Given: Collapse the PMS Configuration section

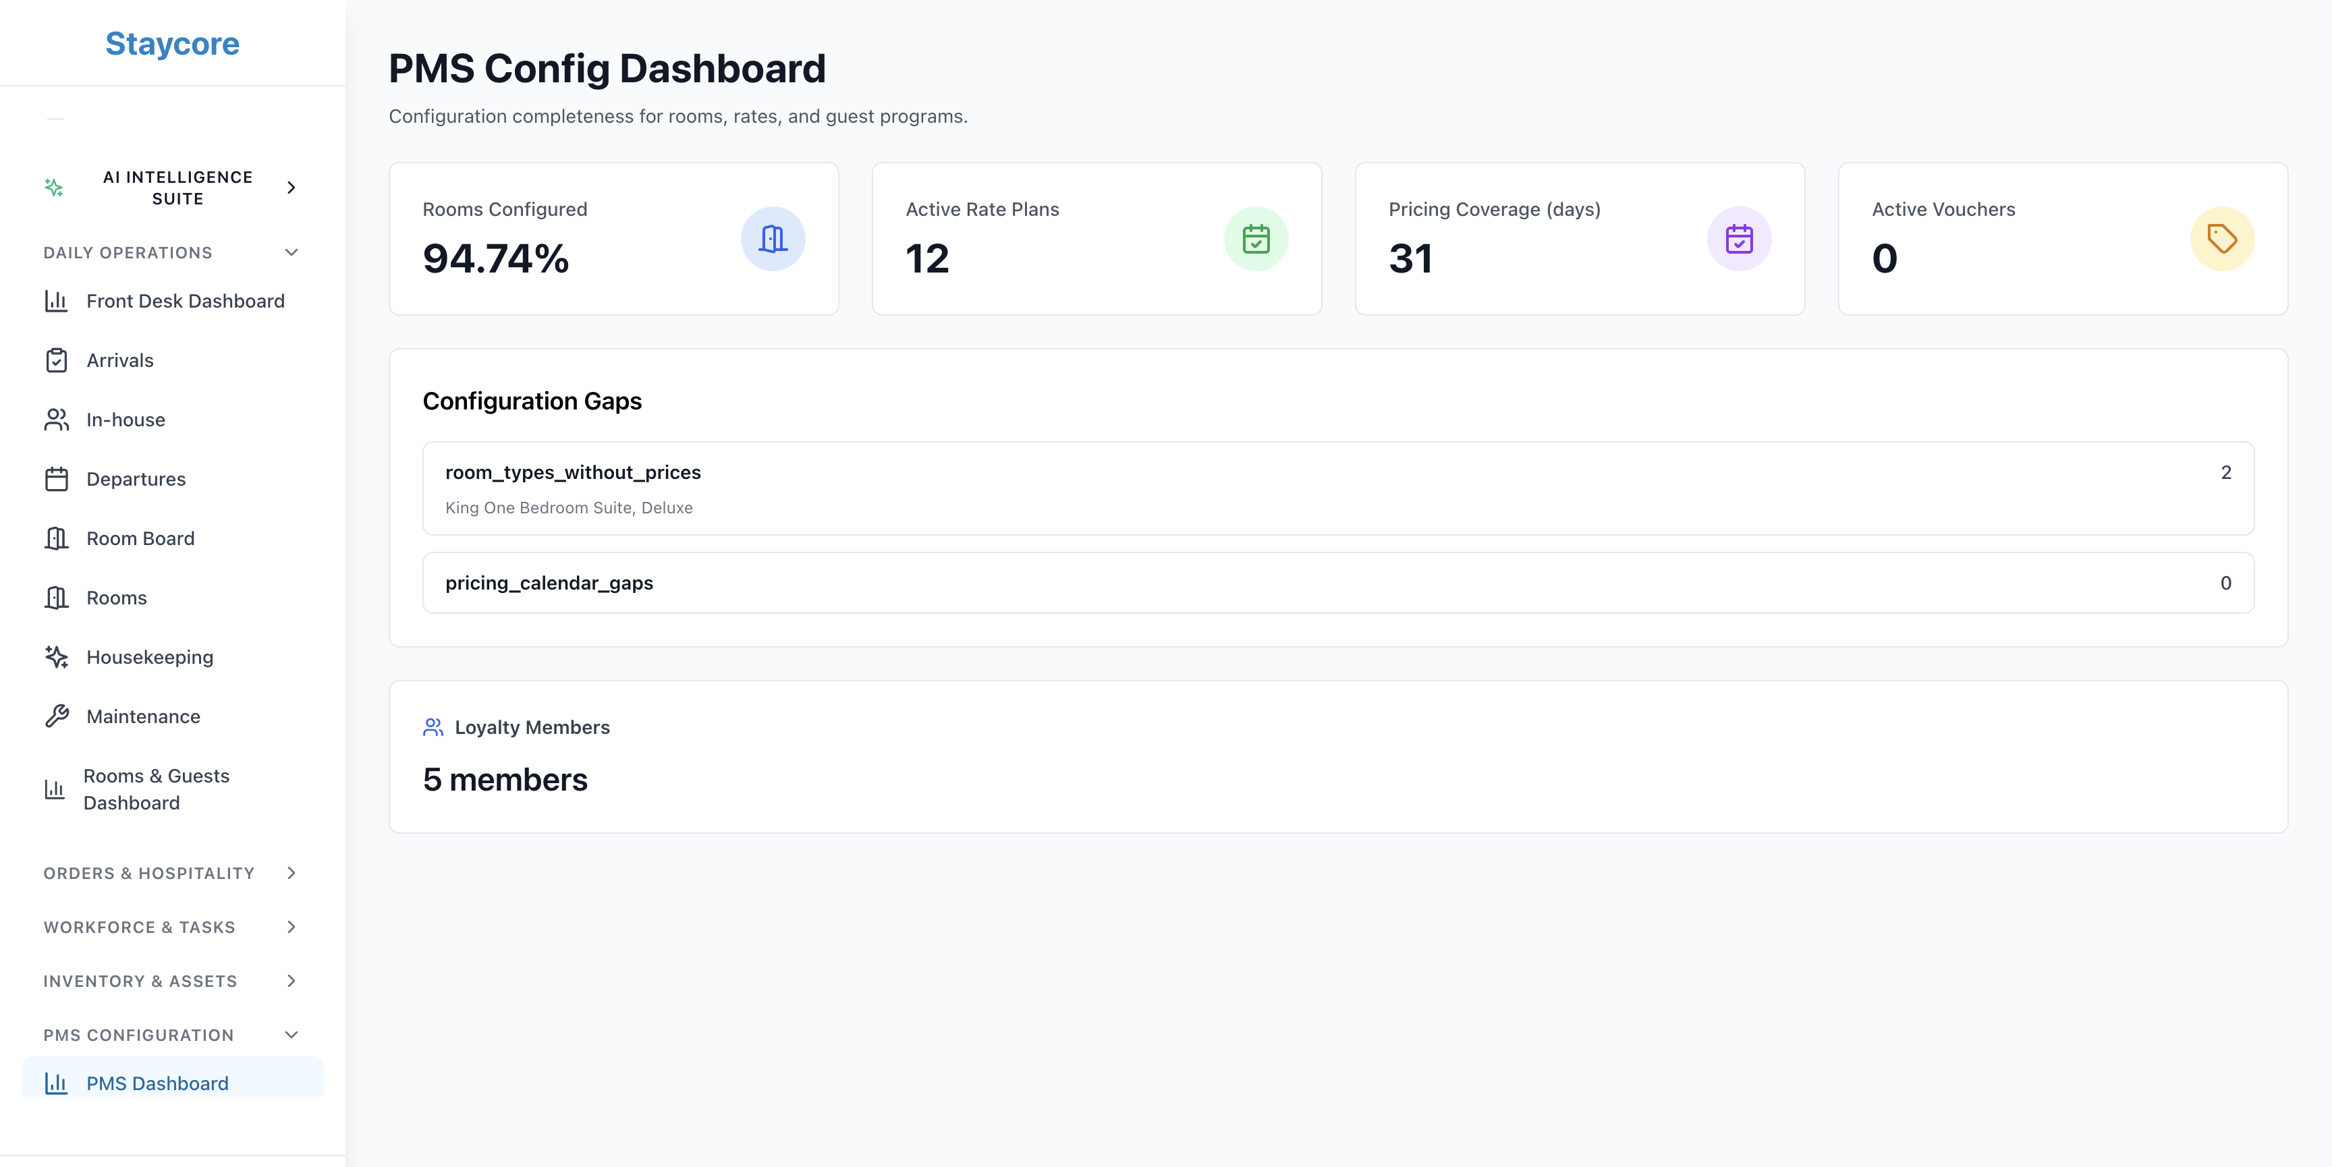Looking at the screenshot, I should [291, 1035].
